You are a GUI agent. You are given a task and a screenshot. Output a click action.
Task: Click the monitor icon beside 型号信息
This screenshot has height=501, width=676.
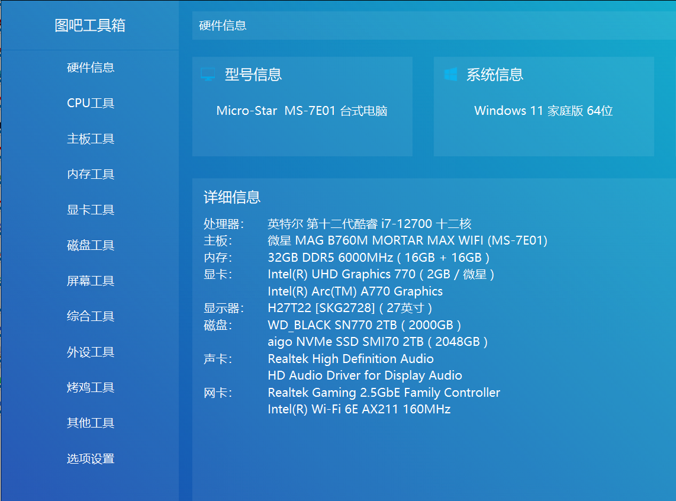point(208,74)
